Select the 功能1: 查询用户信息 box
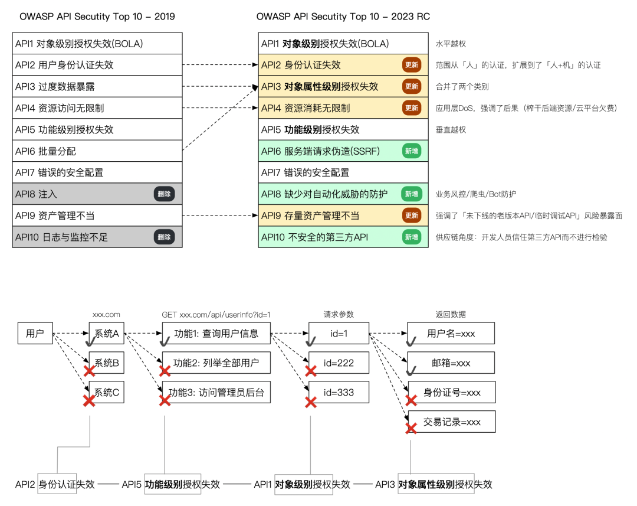Image resolution: width=637 pixels, height=506 pixels. [x=216, y=334]
